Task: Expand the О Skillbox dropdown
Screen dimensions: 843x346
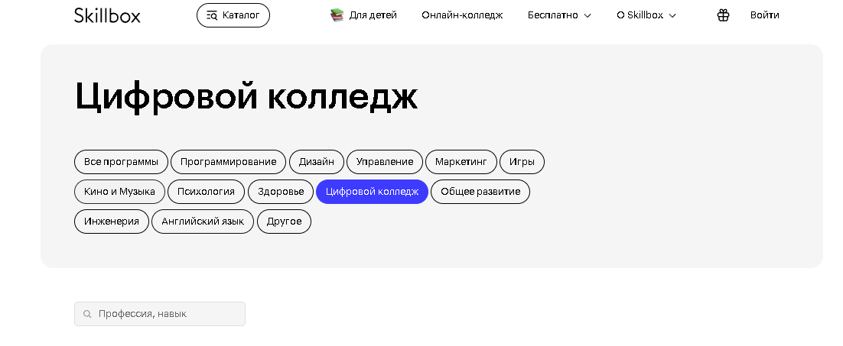Action: click(x=646, y=15)
